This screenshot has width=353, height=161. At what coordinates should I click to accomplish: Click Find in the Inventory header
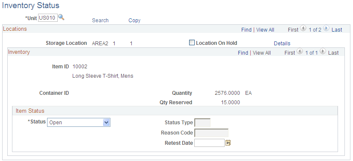coord(243,53)
